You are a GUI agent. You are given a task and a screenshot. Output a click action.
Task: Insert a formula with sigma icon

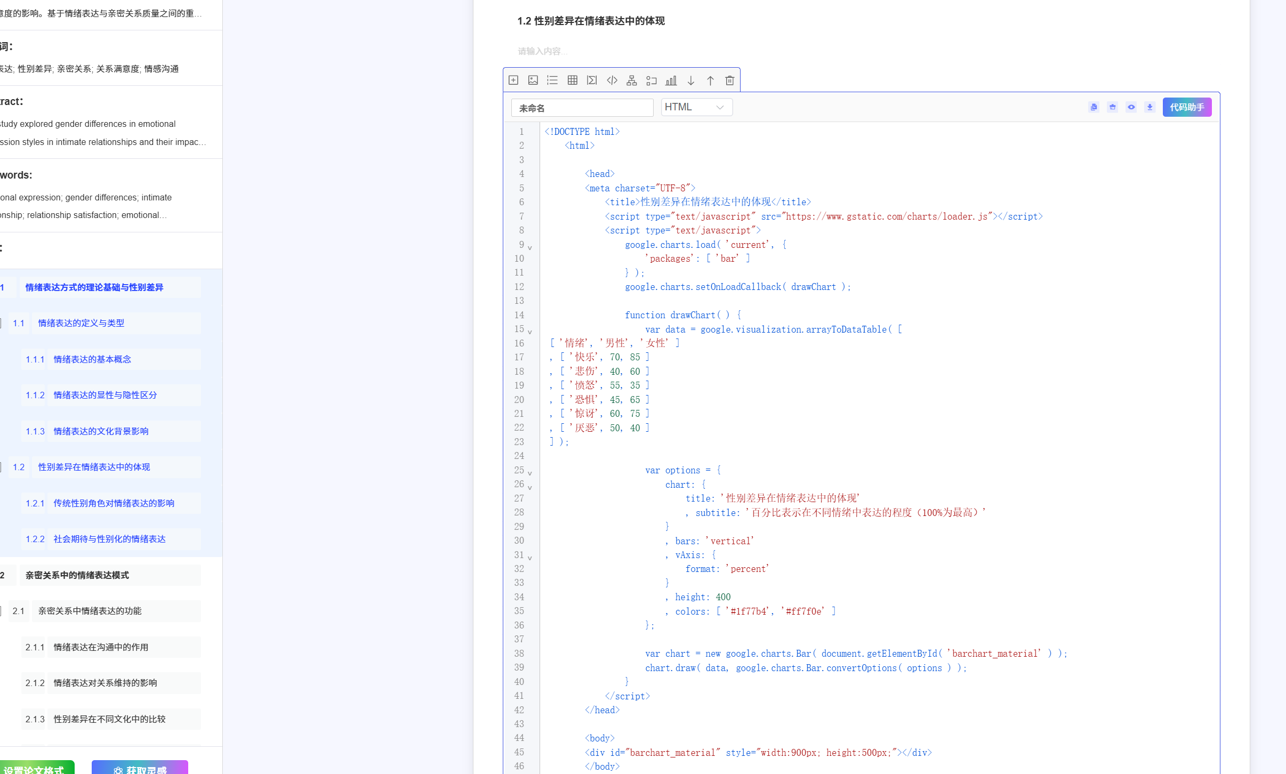tap(592, 80)
